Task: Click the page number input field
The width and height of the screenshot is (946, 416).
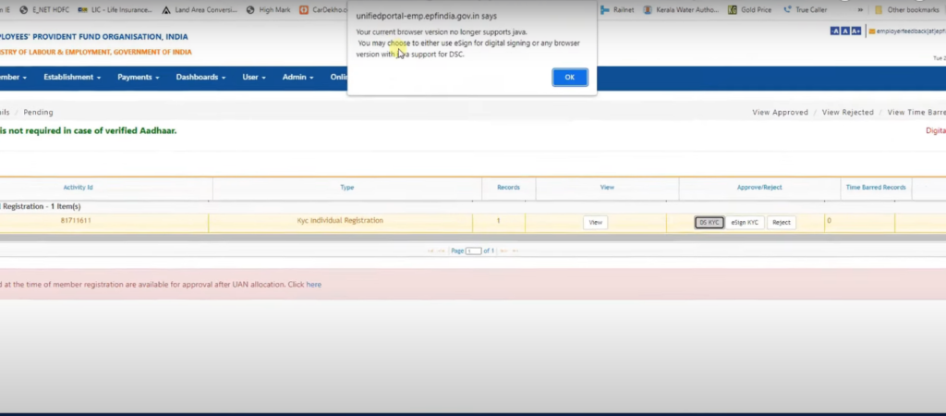Action: click(473, 251)
